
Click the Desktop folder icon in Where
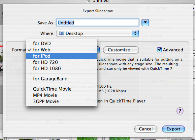tap(62, 33)
